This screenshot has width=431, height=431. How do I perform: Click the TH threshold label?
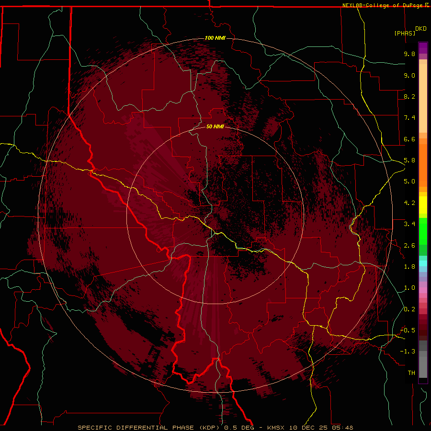tap(411, 373)
